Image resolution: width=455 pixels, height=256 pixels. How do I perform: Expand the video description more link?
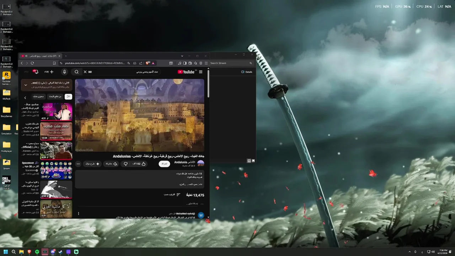pos(182,184)
